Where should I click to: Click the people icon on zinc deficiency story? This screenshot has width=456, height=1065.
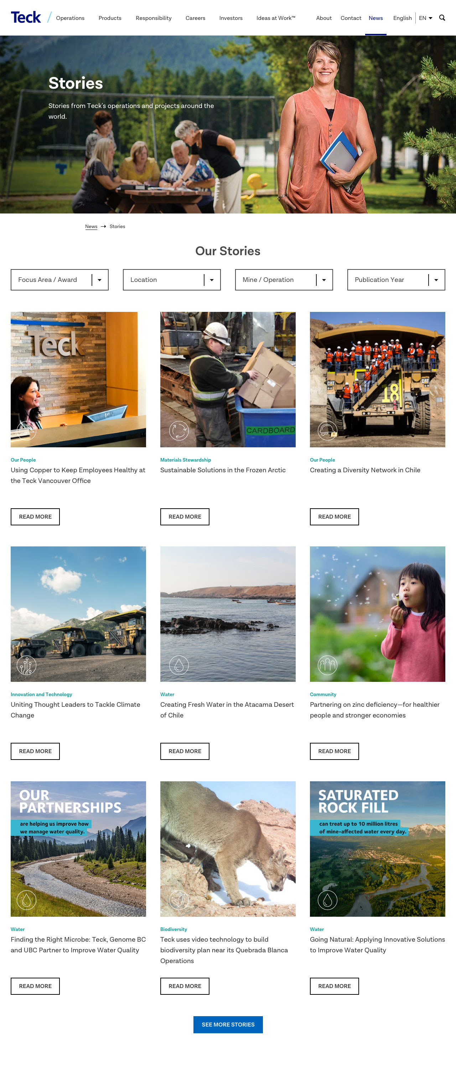point(327,665)
